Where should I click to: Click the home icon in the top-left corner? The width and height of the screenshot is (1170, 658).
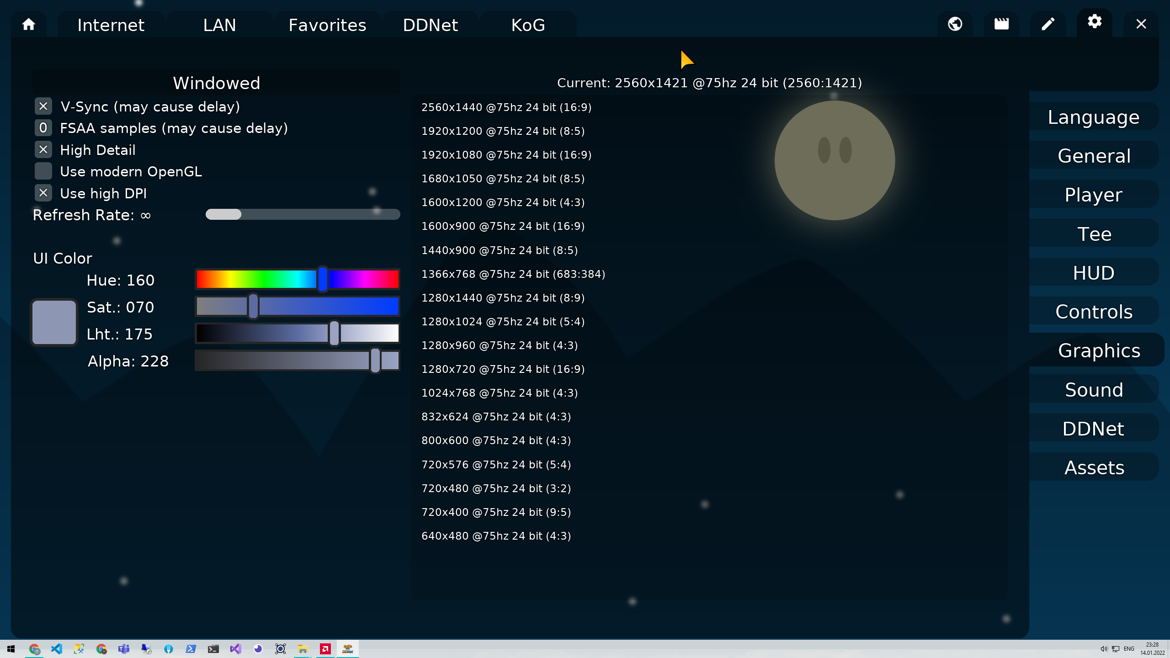pos(28,24)
